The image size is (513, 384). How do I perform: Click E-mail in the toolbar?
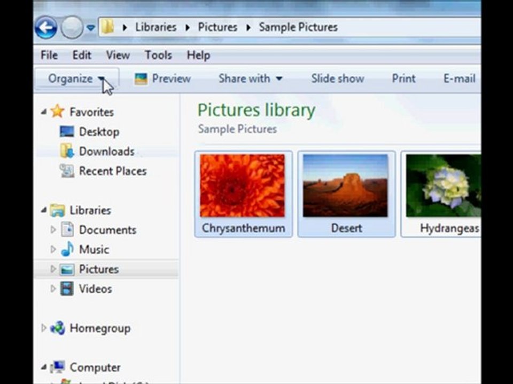460,79
